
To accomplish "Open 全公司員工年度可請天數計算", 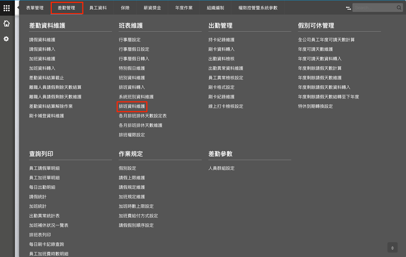I will (x=326, y=40).
